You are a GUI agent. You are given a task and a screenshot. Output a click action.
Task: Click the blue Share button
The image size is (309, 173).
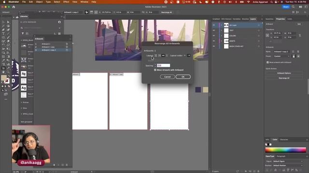286,7
